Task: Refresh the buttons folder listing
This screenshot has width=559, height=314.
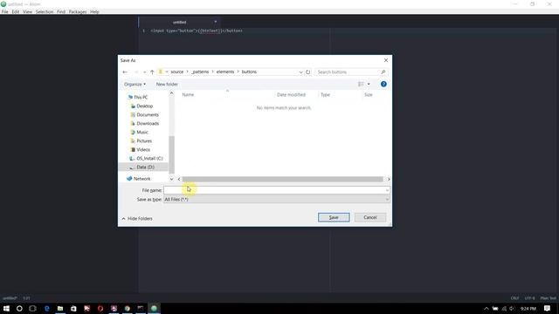Action: click(308, 72)
